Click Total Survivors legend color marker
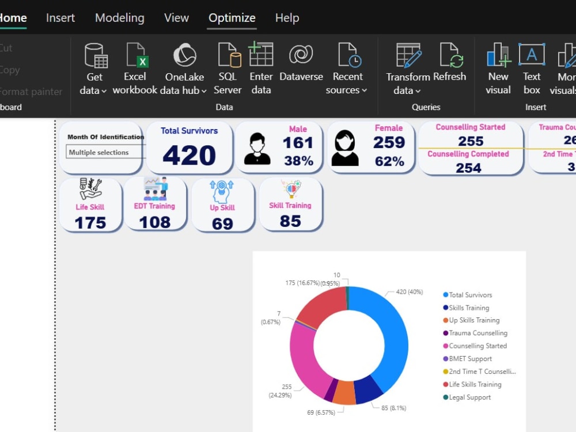 (446, 294)
